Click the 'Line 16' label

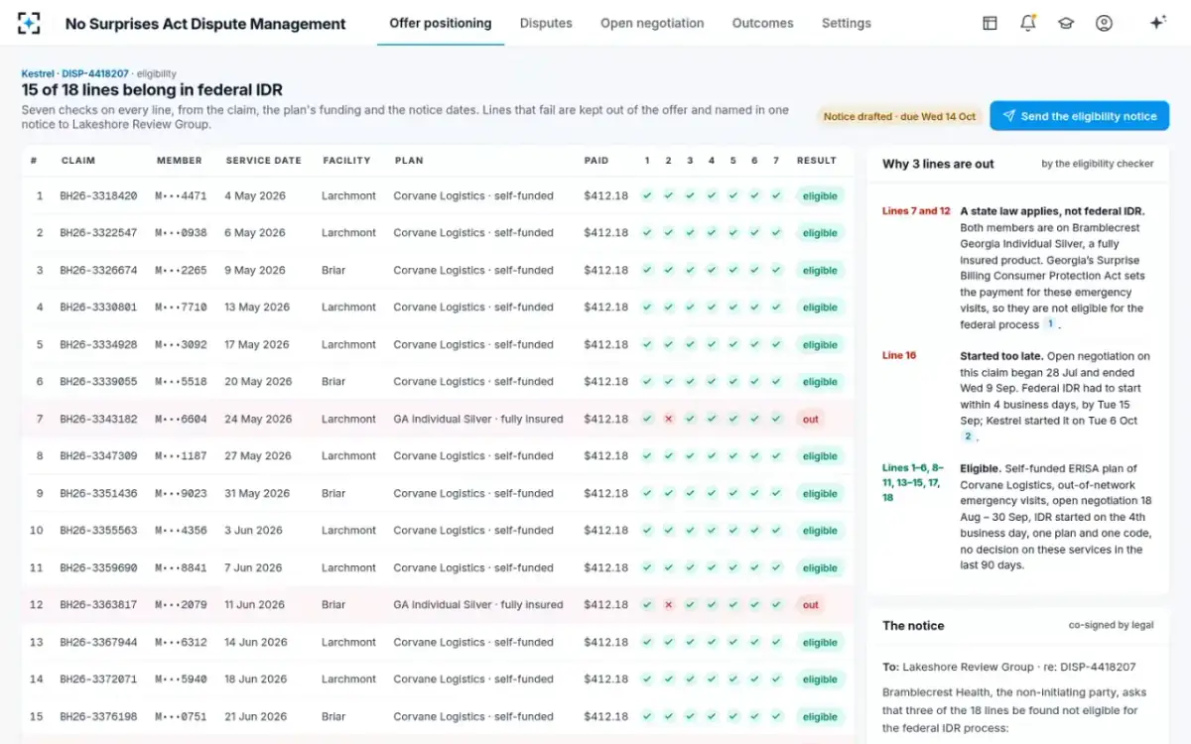899,355
